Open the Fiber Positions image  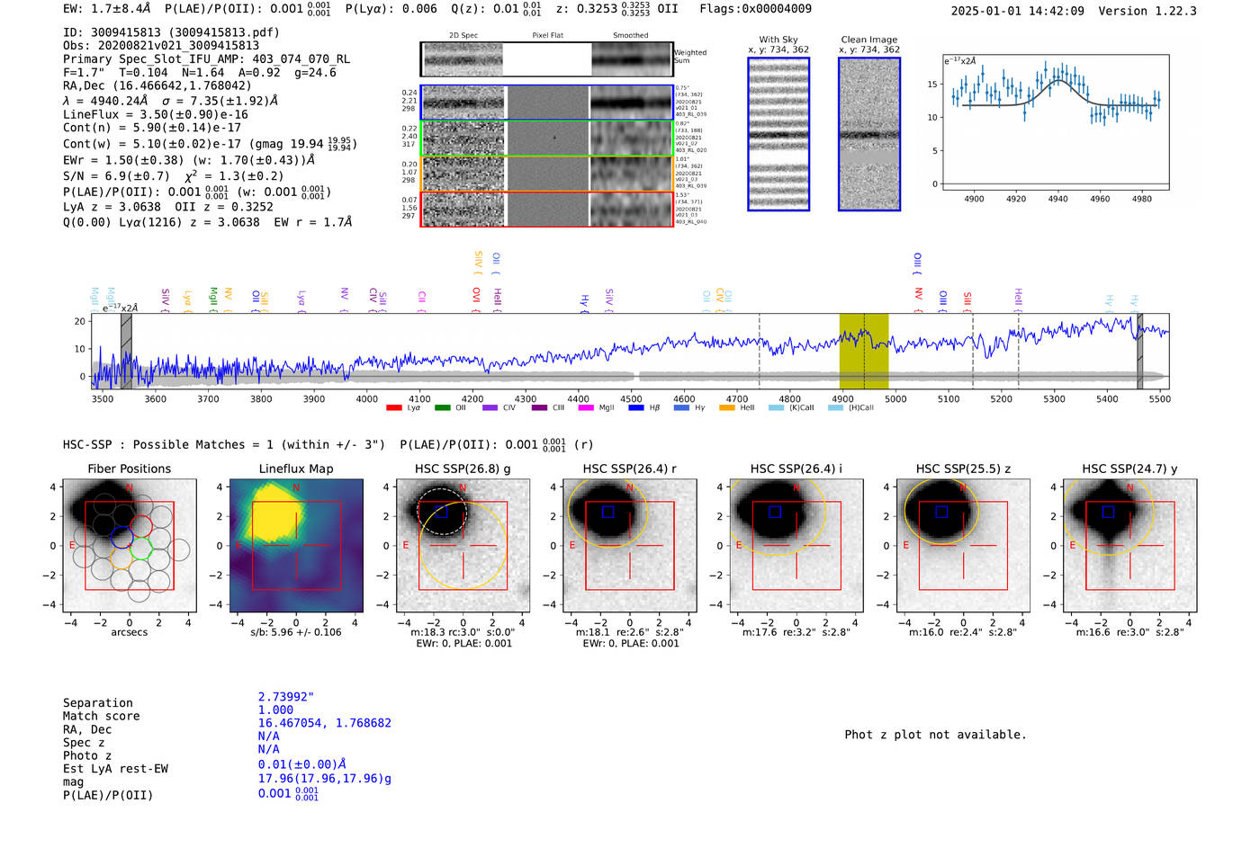pyautogui.click(x=130, y=546)
